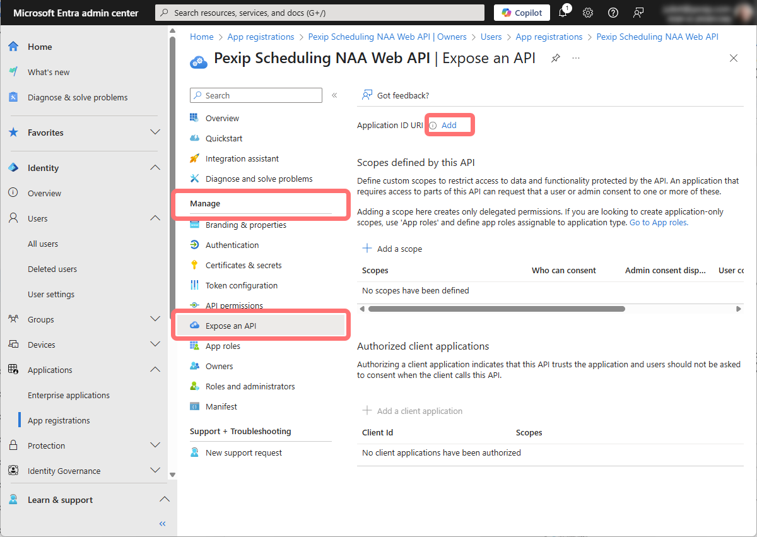Click the help question mark icon

tap(613, 13)
